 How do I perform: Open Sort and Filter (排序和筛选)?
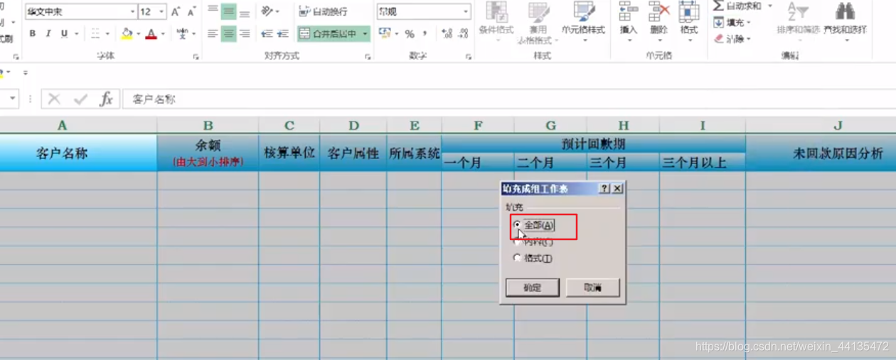798,21
